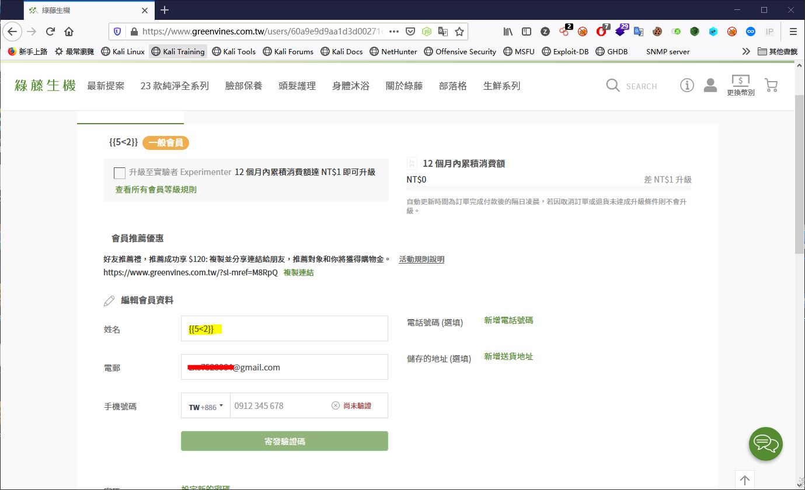Open the 臉部保養 menu

[243, 86]
